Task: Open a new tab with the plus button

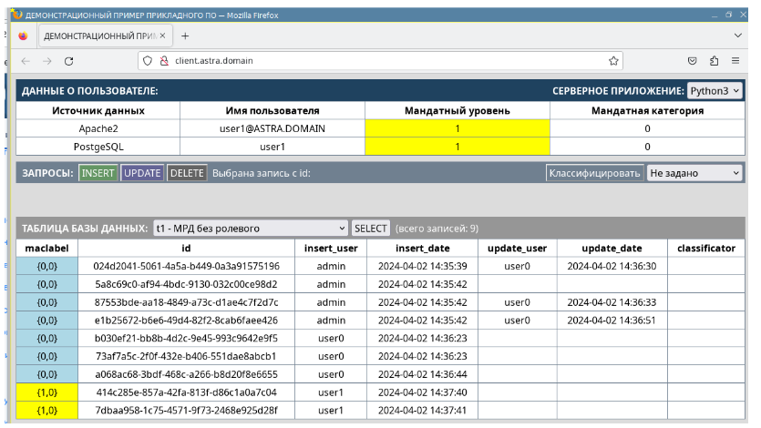Action: pos(185,36)
